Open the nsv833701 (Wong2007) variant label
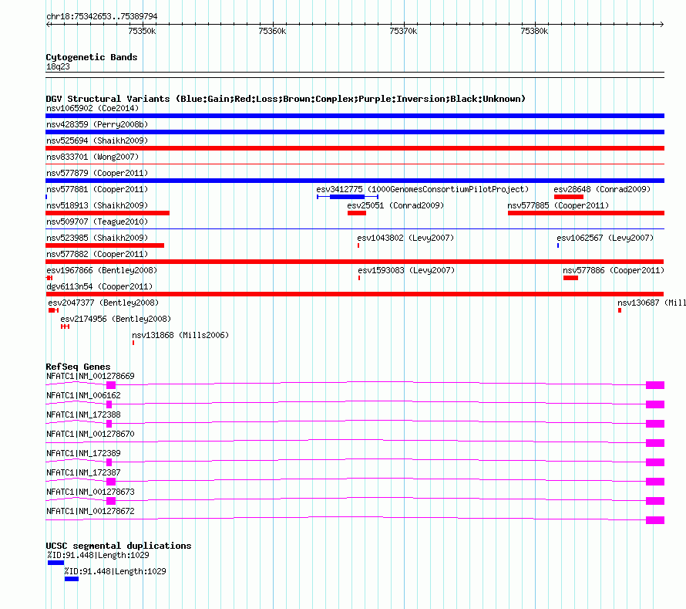The image size is (686, 609). (92, 157)
